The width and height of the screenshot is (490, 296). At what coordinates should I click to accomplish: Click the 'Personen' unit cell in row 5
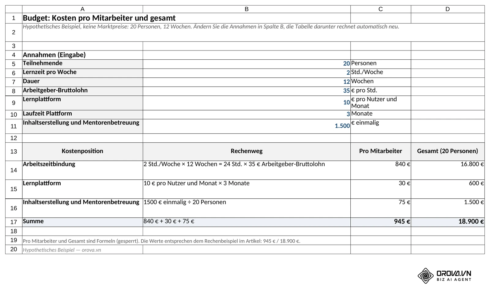tap(381, 64)
